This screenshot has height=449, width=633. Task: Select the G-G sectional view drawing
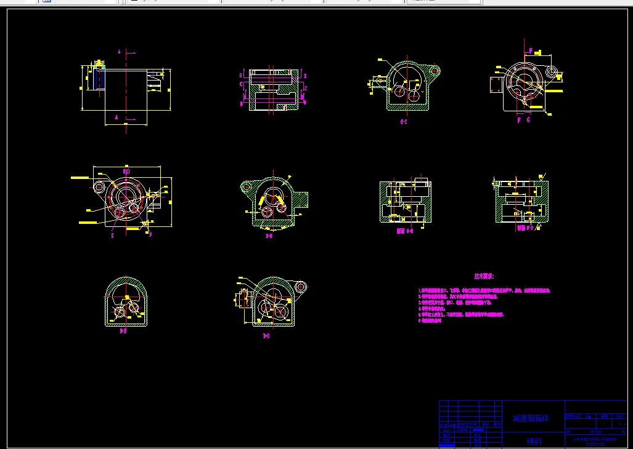[x=406, y=202]
